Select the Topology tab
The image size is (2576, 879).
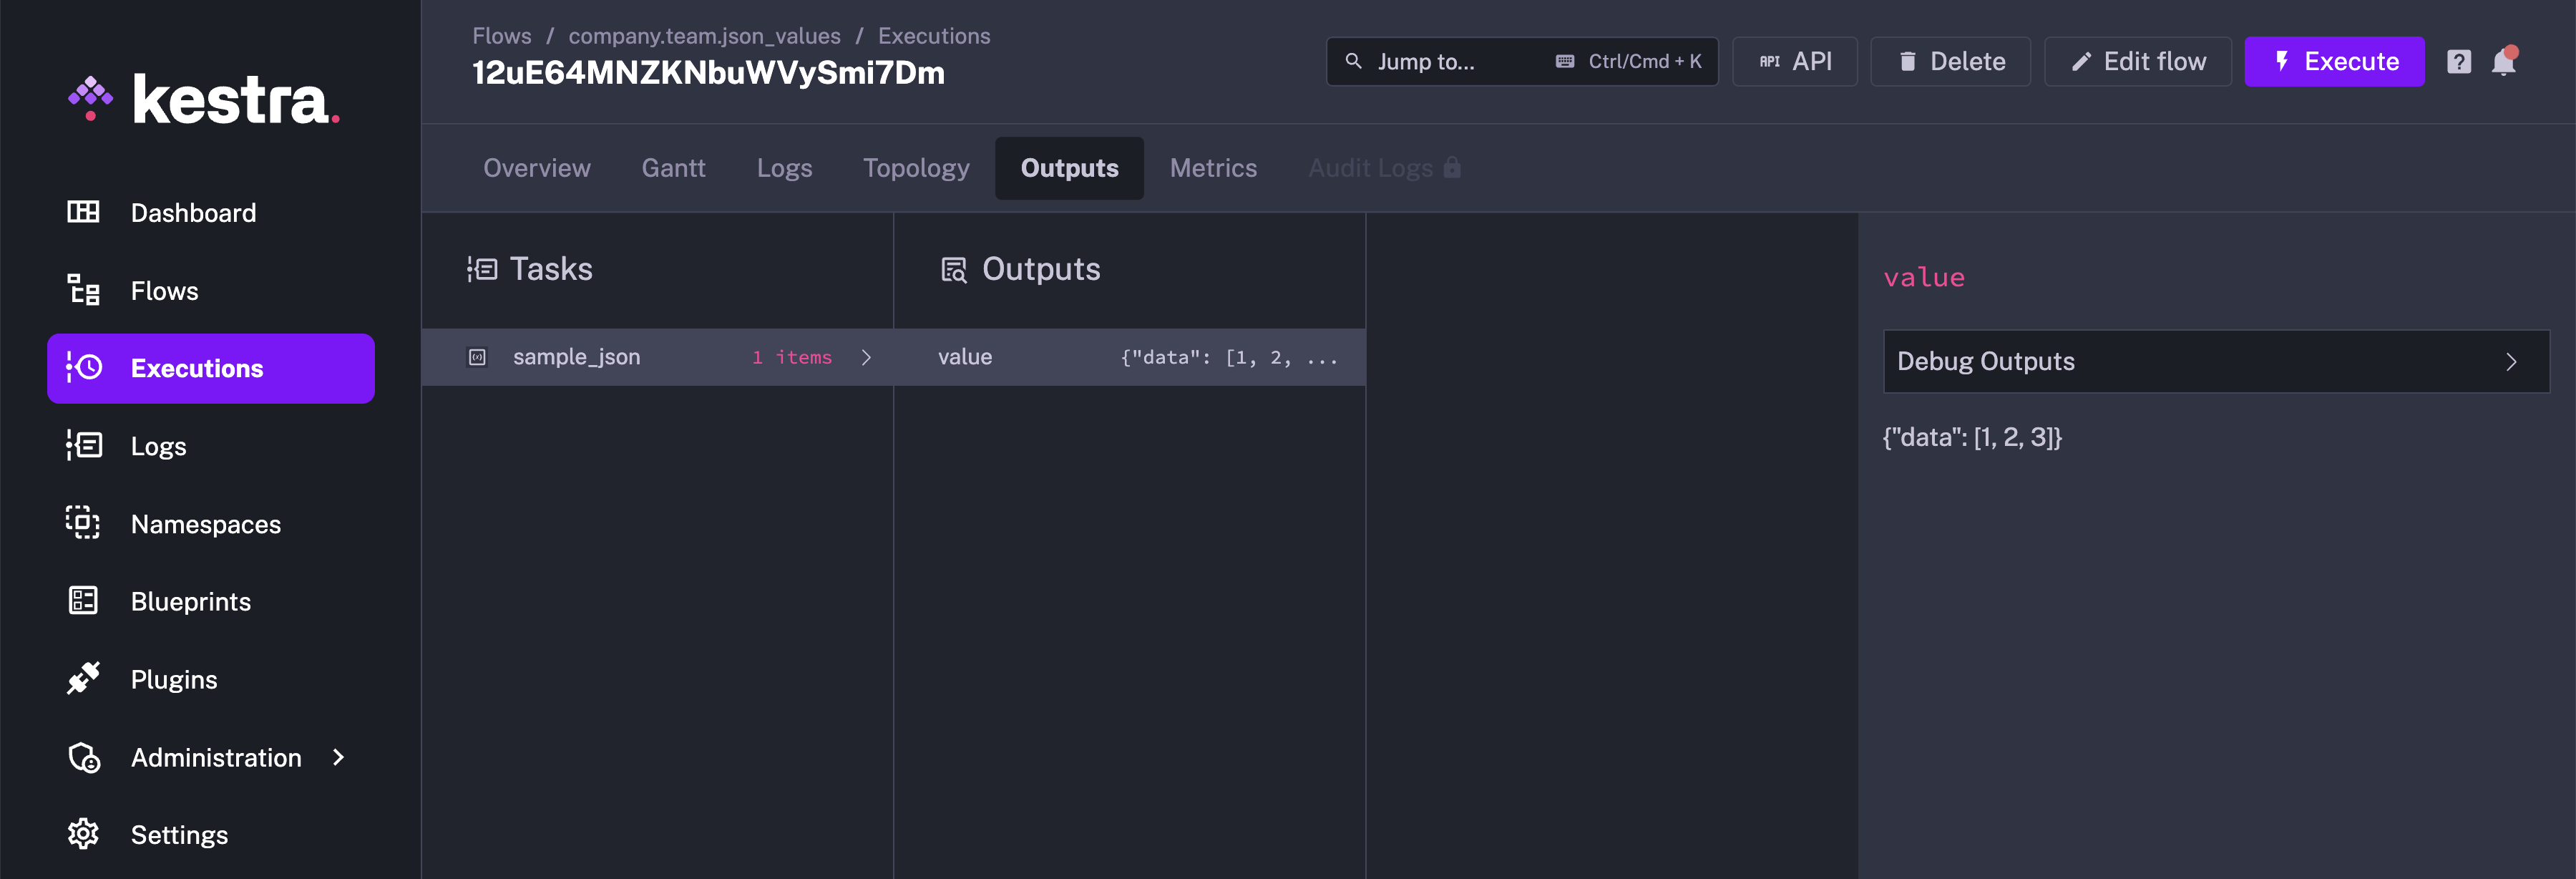pos(915,166)
